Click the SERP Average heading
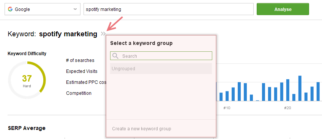Image resolution: width=322 pixels, height=139 pixels. pyautogui.click(x=27, y=128)
